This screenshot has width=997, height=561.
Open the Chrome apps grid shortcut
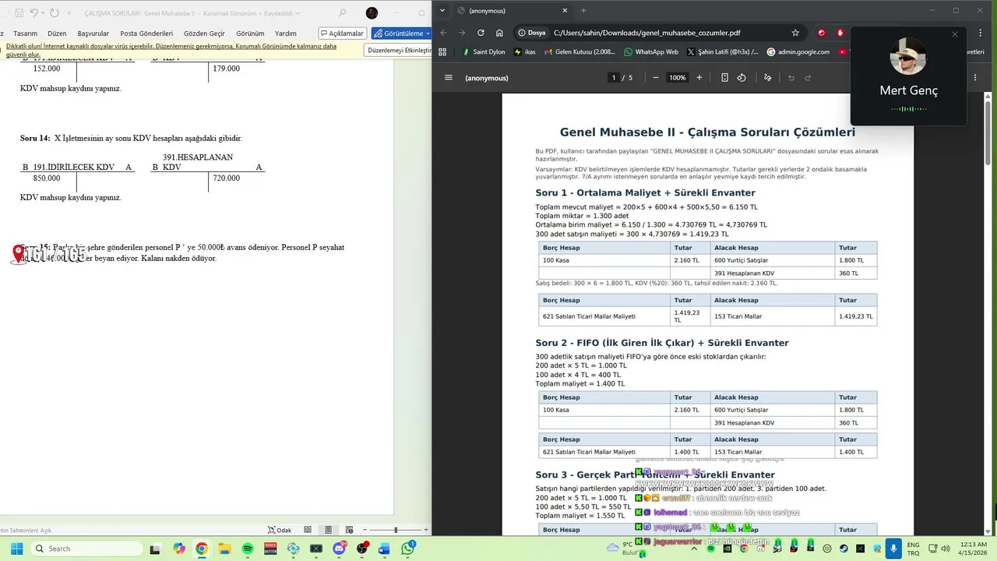442,52
